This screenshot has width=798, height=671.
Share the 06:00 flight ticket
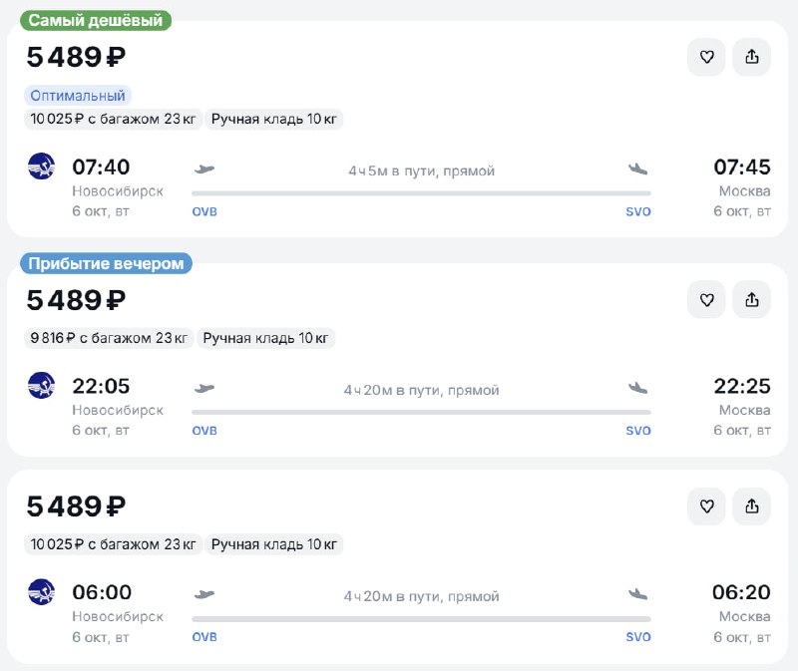(752, 506)
